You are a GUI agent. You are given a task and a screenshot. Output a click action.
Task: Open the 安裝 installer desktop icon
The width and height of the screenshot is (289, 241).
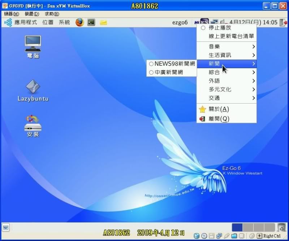(33, 126)
